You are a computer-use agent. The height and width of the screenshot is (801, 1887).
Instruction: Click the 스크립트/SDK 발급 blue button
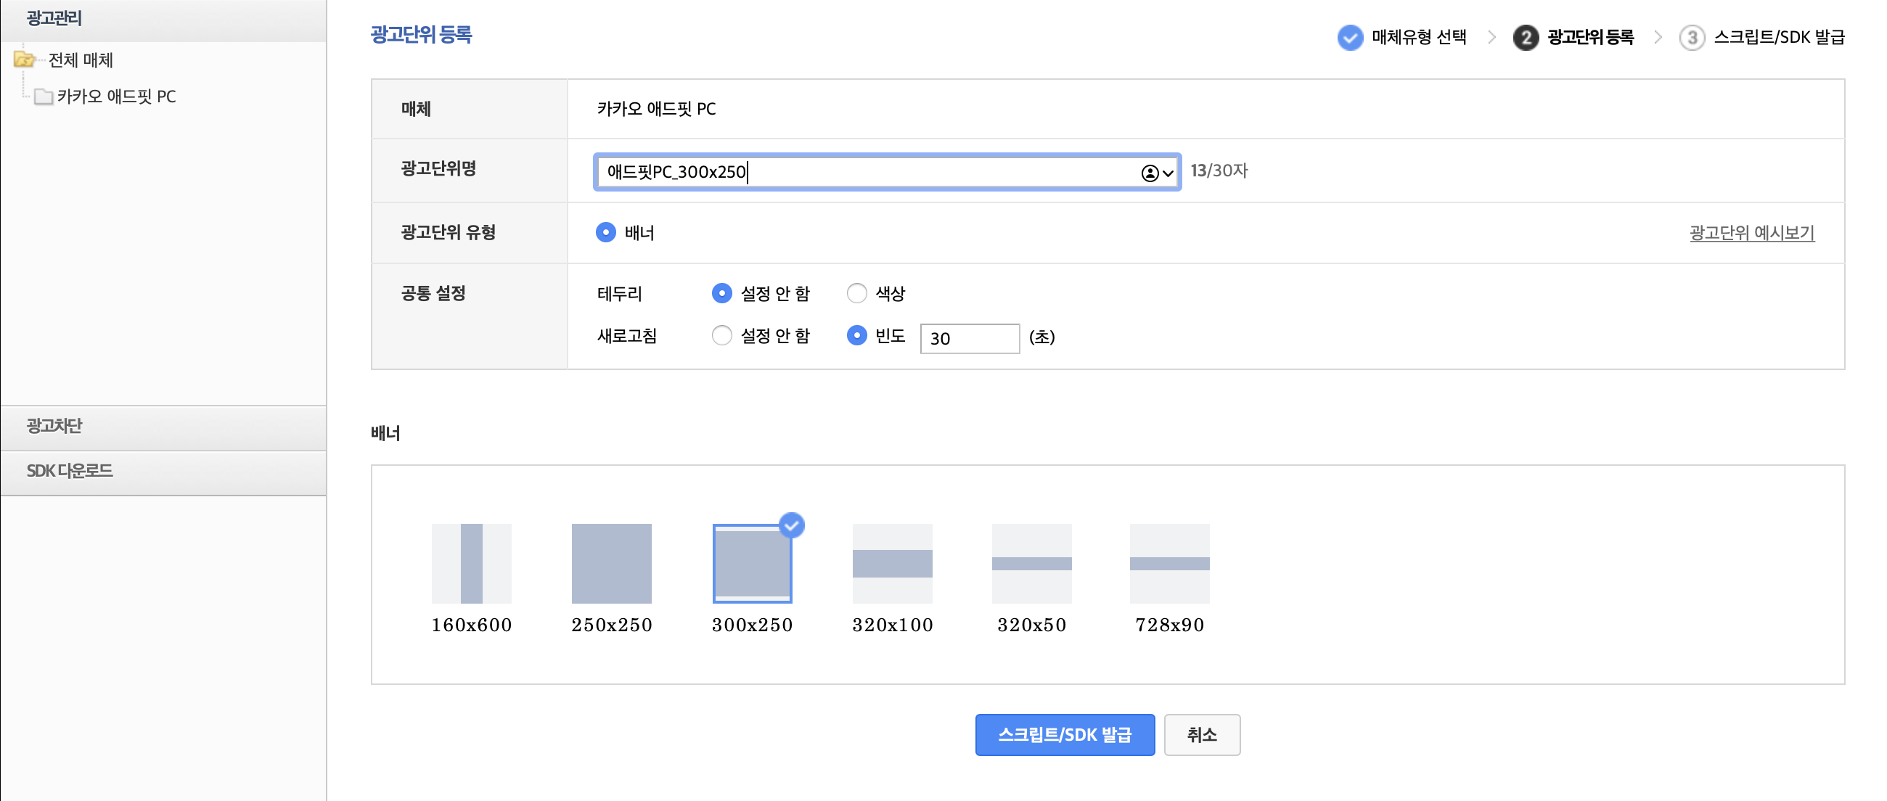[1064, 734]
